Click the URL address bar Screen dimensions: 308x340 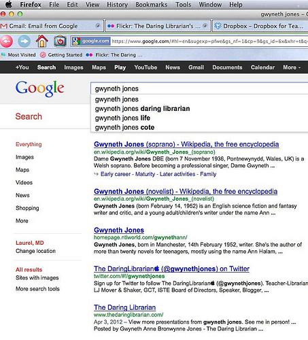coord(209,41)
